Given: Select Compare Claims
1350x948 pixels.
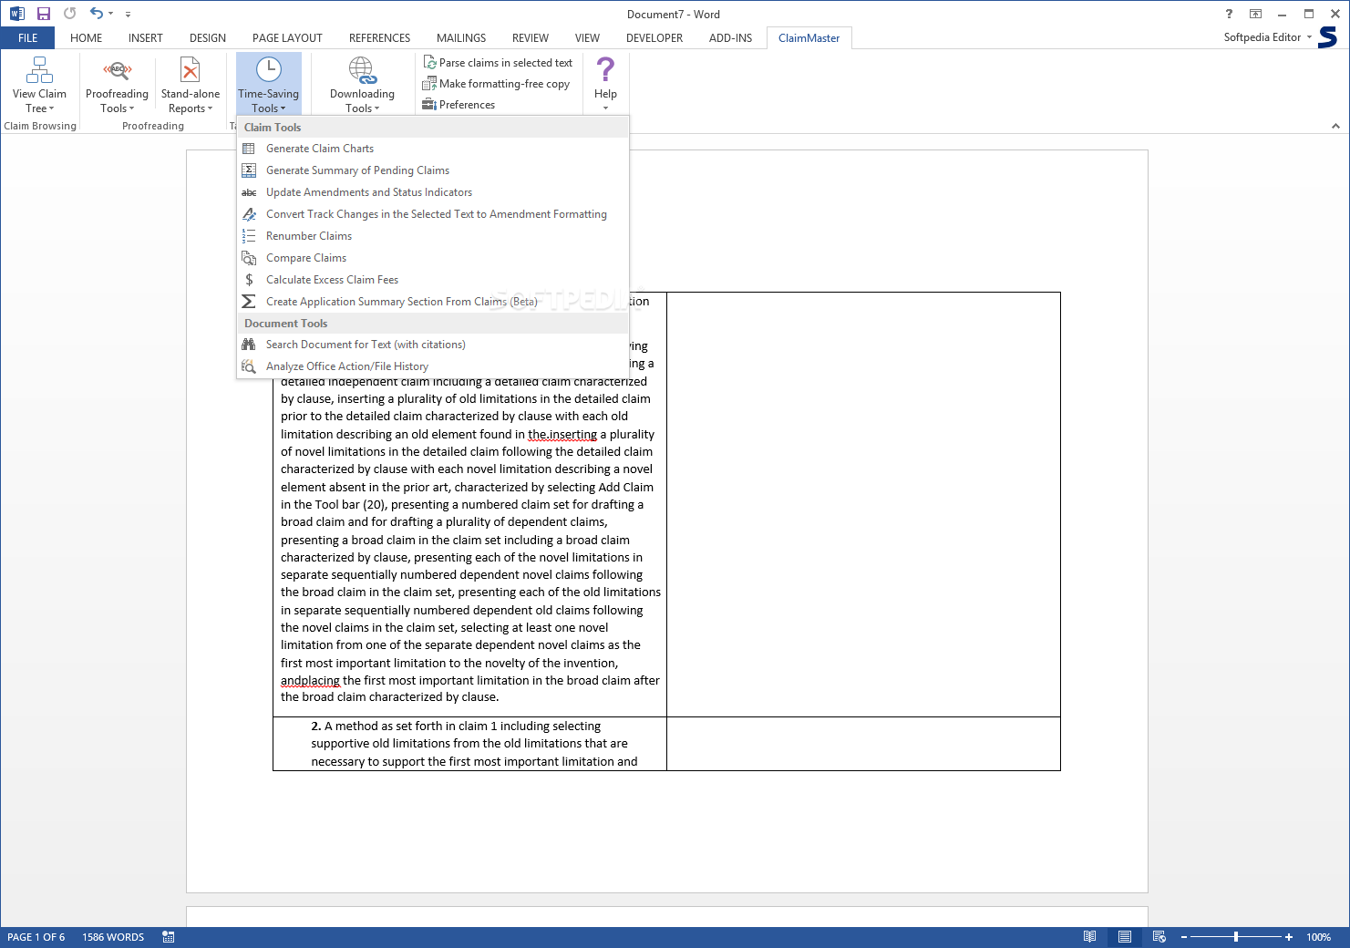Looking at the screenshot, I should point(433,258).
